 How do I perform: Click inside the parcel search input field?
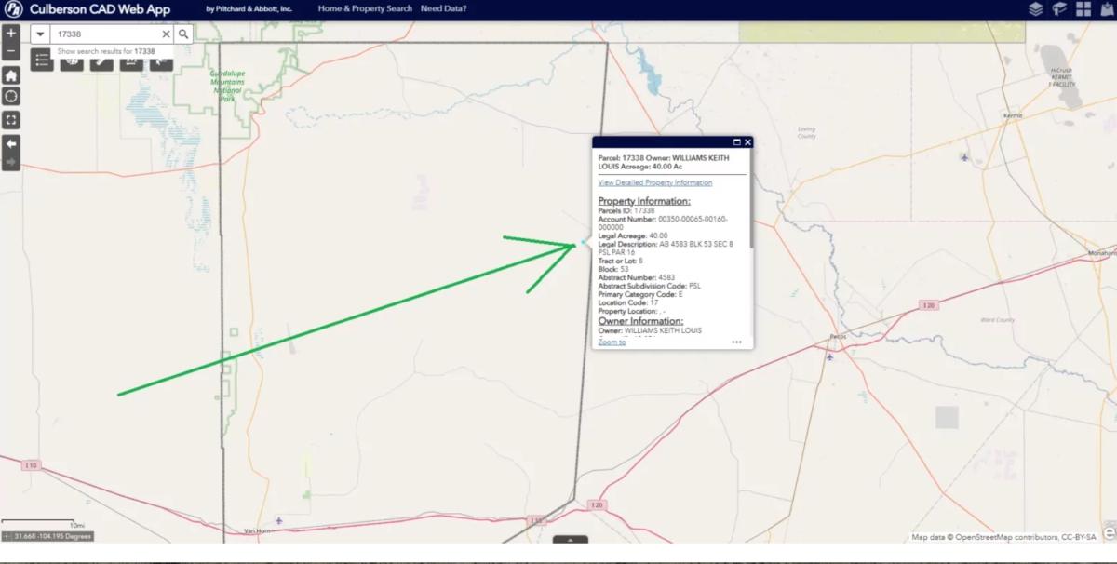point(102,34)
